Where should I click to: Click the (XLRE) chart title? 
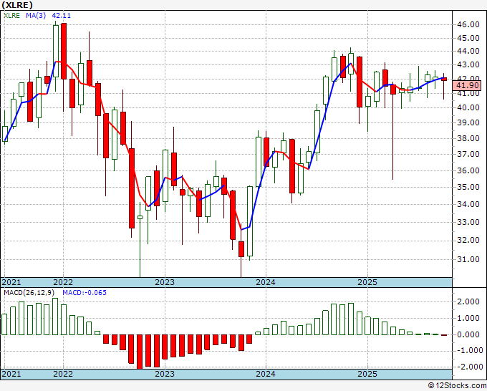pyautogui.click(x=17, y=5)
